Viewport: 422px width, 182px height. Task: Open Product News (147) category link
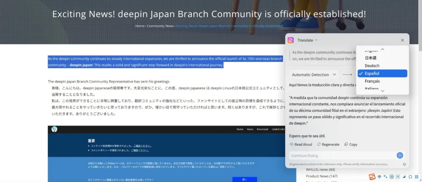point(322,176)
